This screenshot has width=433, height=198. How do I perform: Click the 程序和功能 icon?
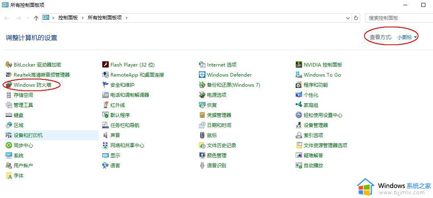[x=299, y=85]
